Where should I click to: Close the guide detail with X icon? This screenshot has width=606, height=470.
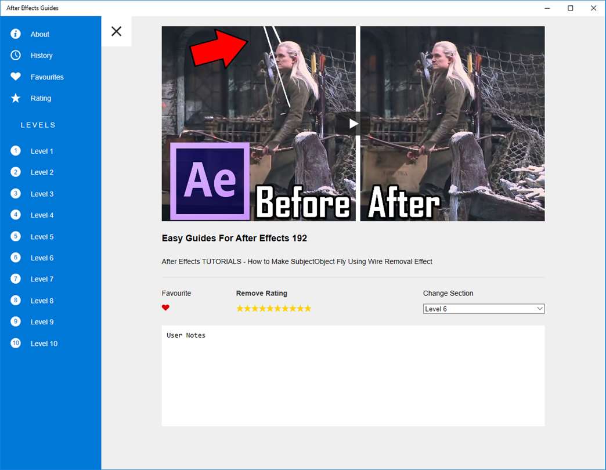(116, 31)
